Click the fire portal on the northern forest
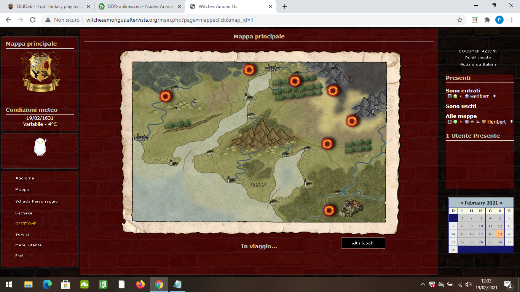The width and height of the screenshot is (520, 292). tap(295, 81)
